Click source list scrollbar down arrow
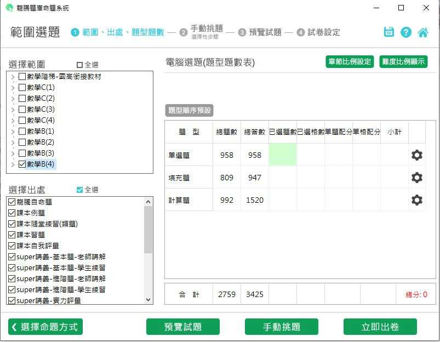 148,300
